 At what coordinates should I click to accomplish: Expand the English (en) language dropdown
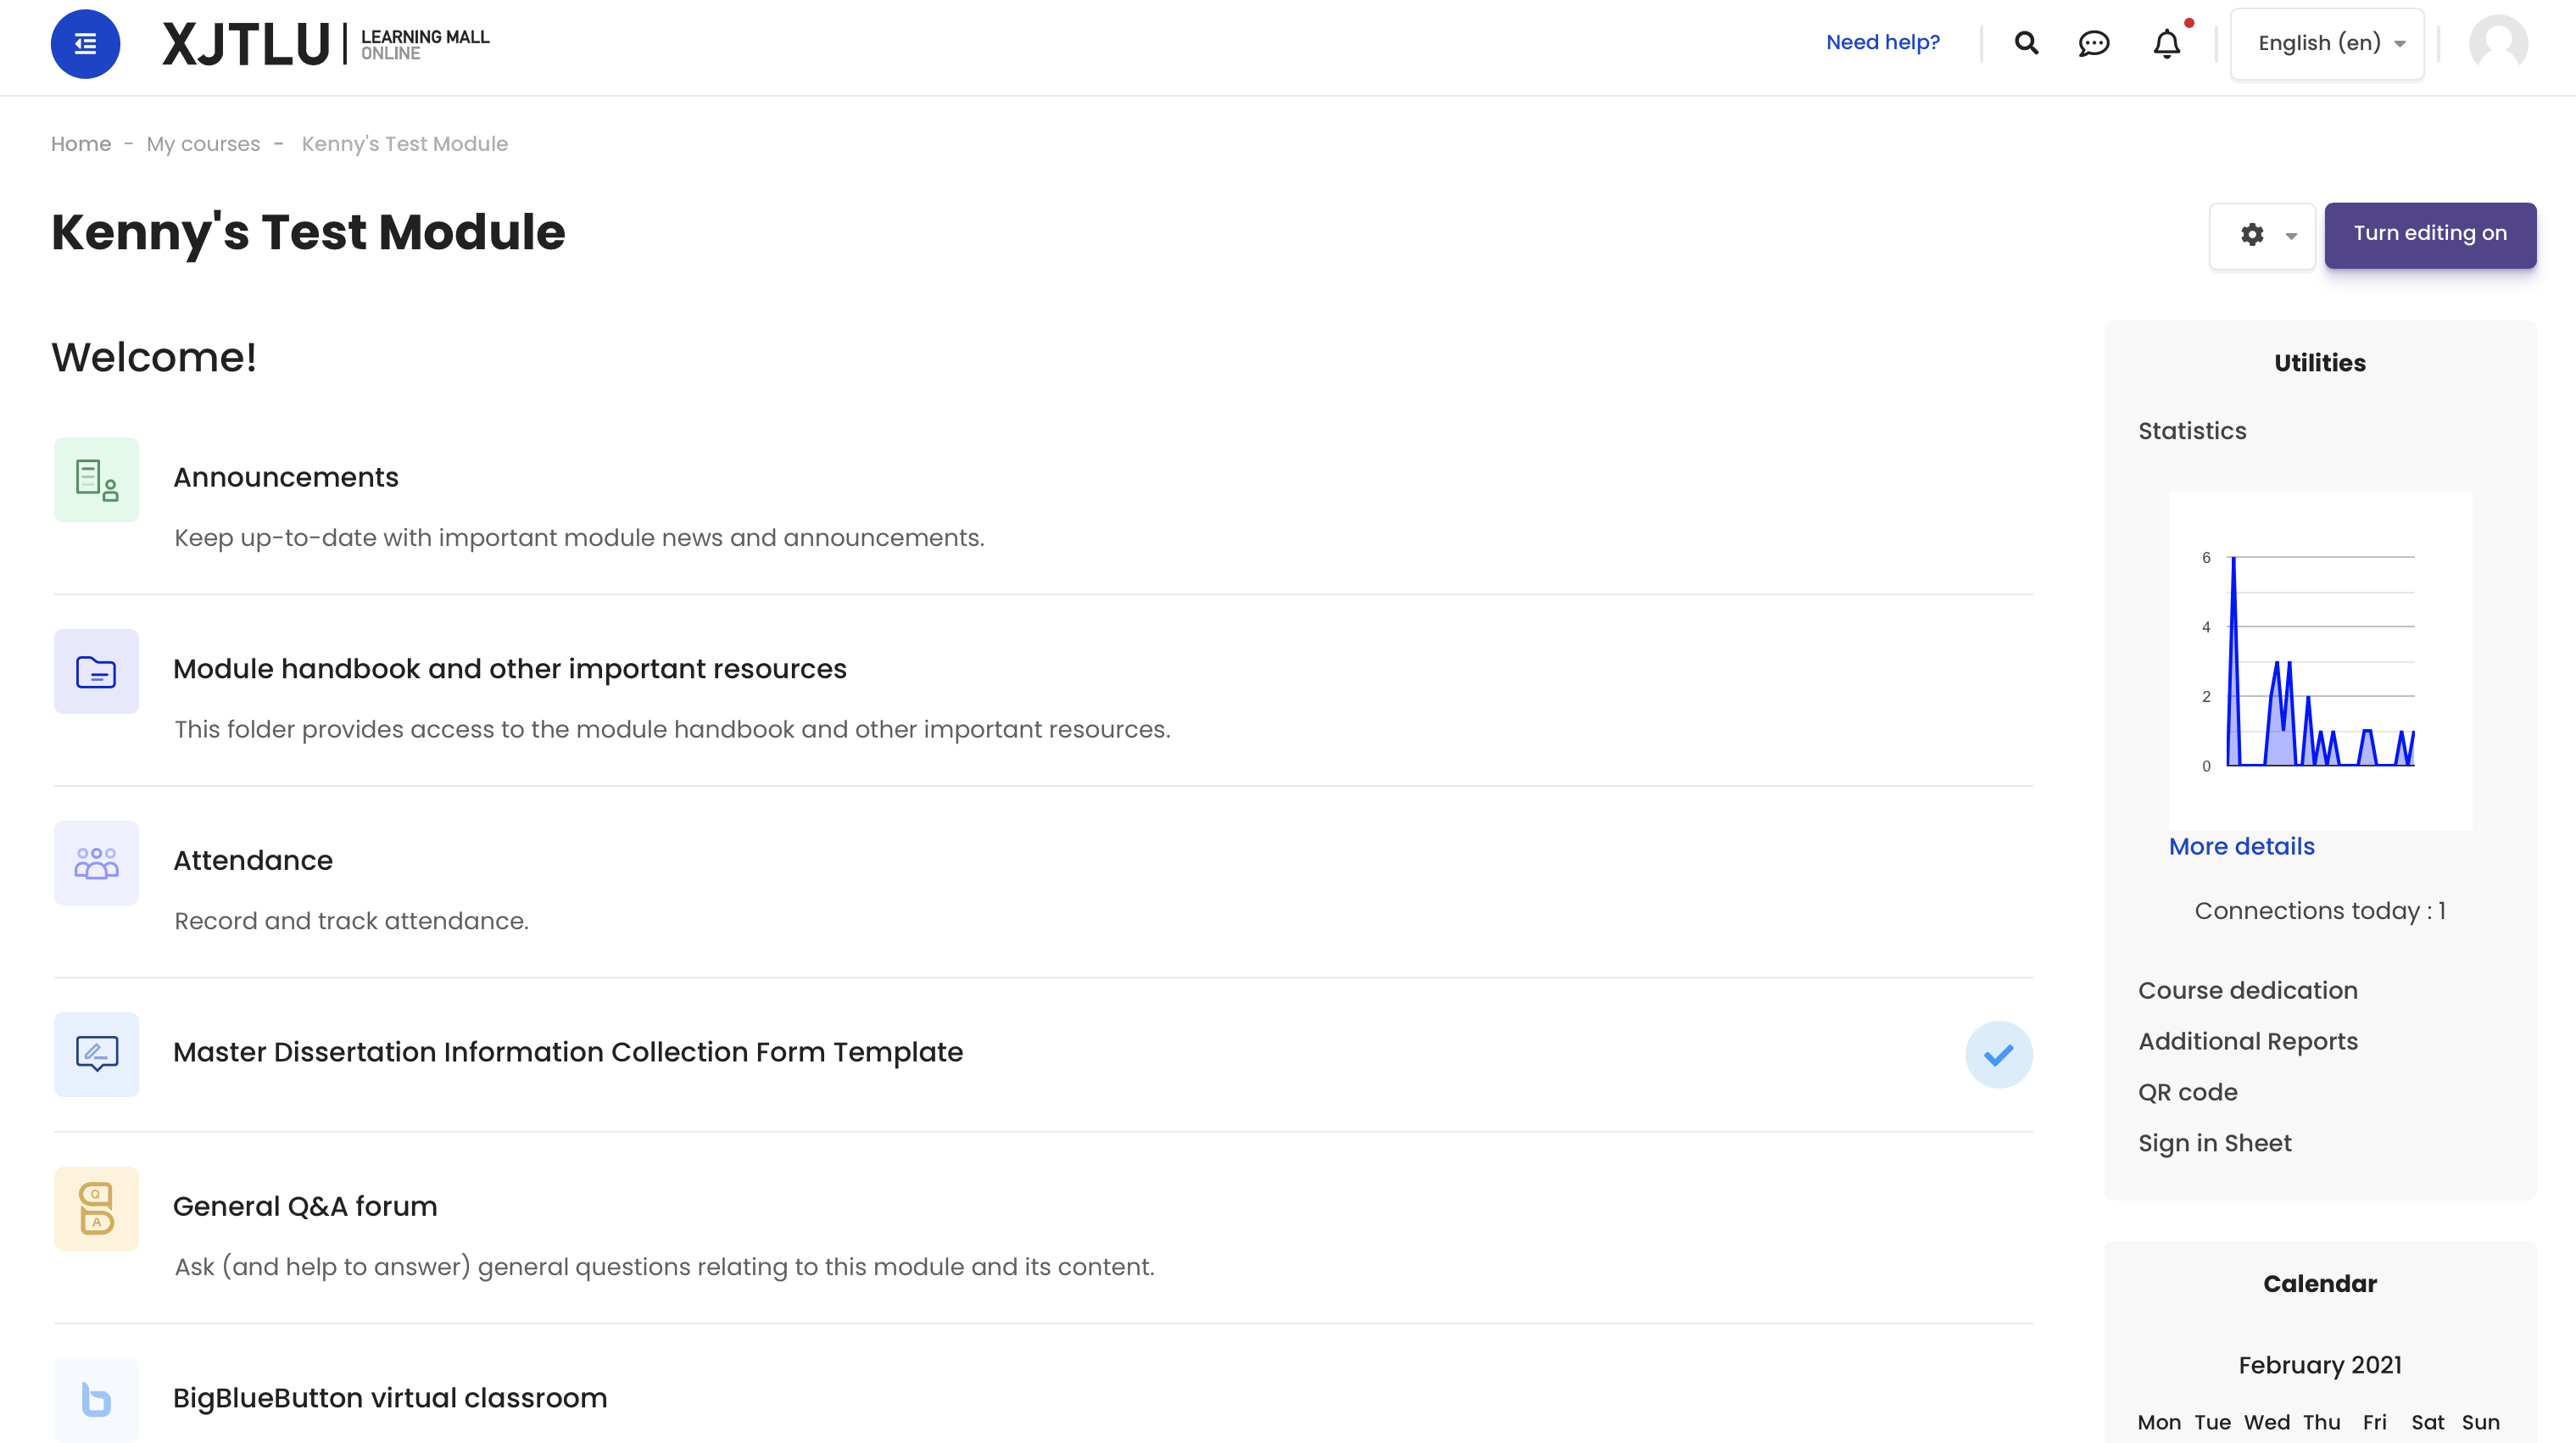click(2326, 44)
